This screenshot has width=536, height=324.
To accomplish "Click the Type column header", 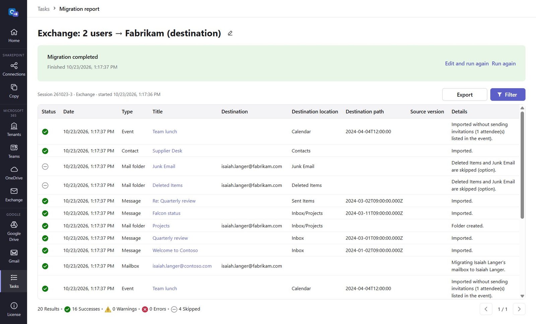I will (x=127, y=112).
